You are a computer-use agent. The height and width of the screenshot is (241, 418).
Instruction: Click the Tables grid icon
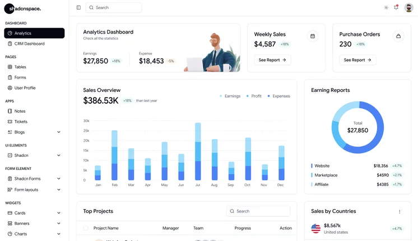10,67
